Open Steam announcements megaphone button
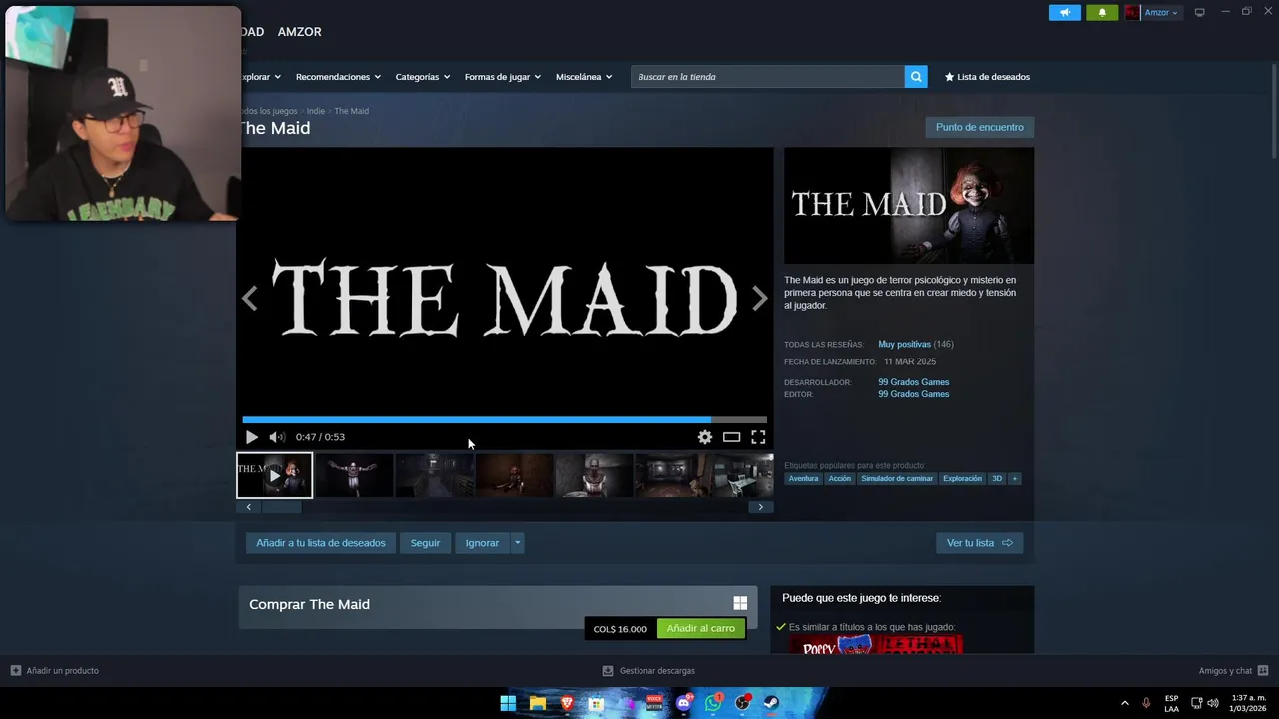This screenshot has width=1279, height=719. (x=1065, y=12)
